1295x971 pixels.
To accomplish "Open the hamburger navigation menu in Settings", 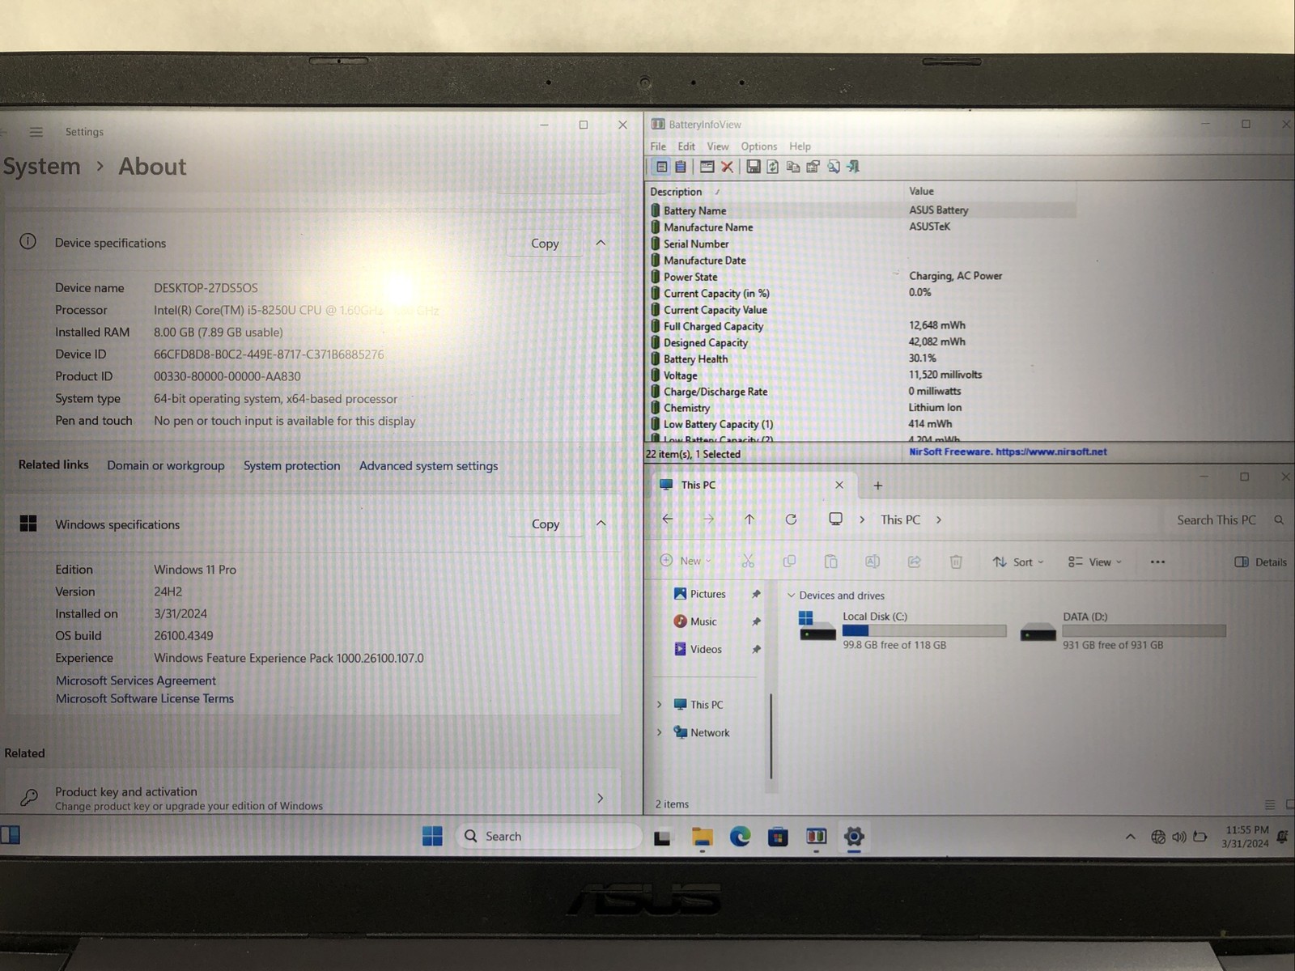I will tap(36, 132).
